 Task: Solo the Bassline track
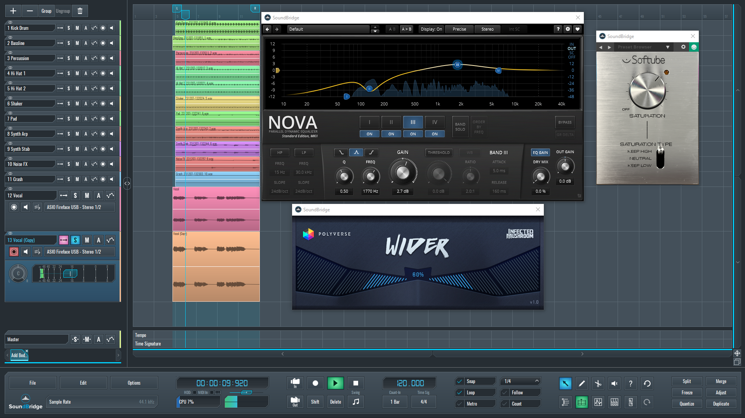click(69, 43)
